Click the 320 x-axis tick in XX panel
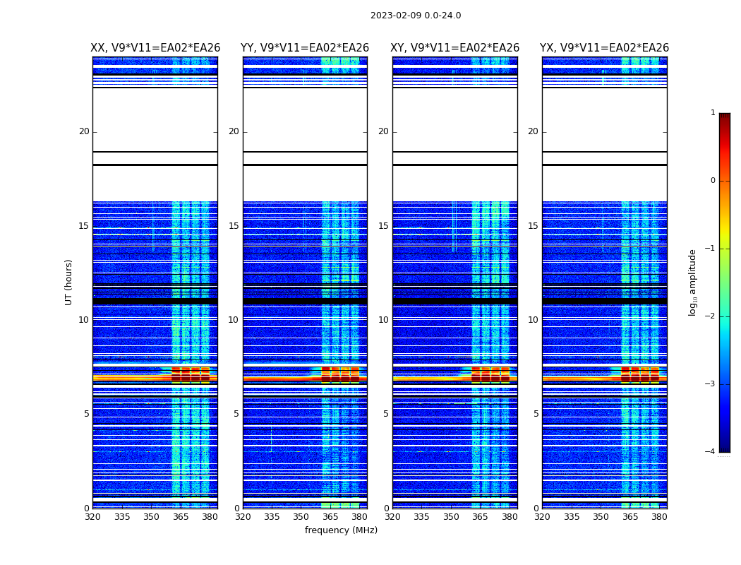The height and width of the screenshot is (565, 741). click(92, 517)
